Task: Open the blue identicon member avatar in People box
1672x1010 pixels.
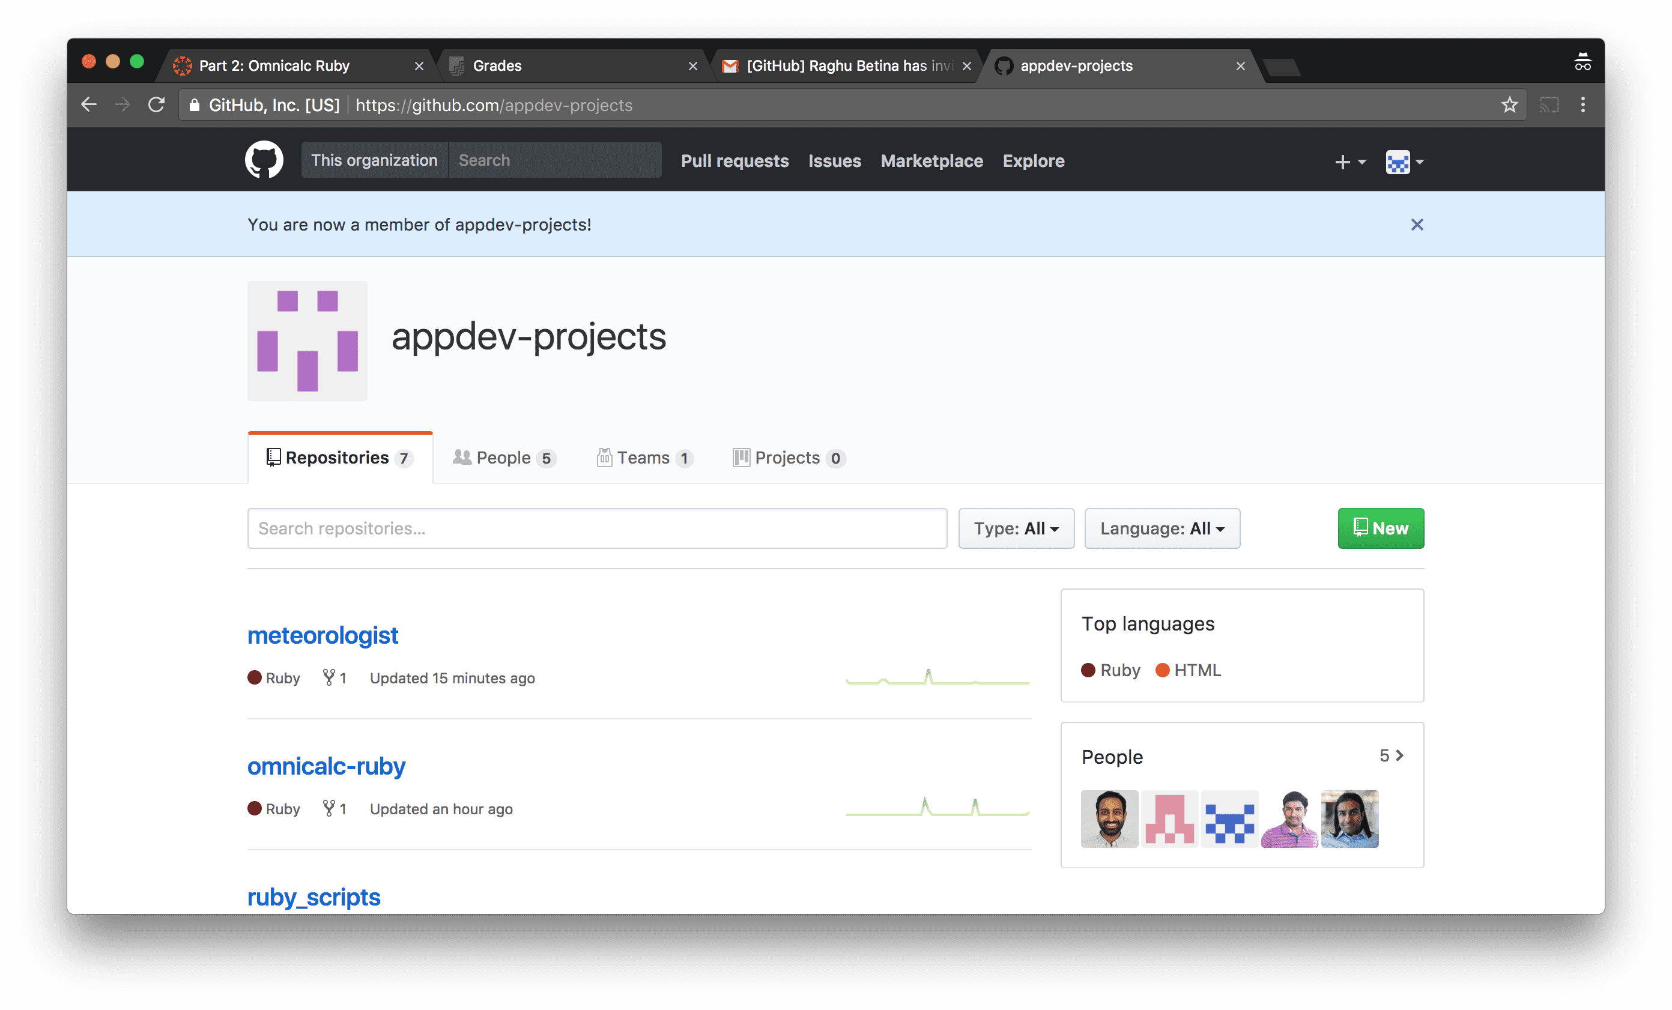Action: 1229,818
